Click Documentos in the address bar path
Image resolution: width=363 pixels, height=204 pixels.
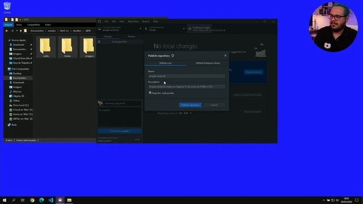[x=37, y=31]
